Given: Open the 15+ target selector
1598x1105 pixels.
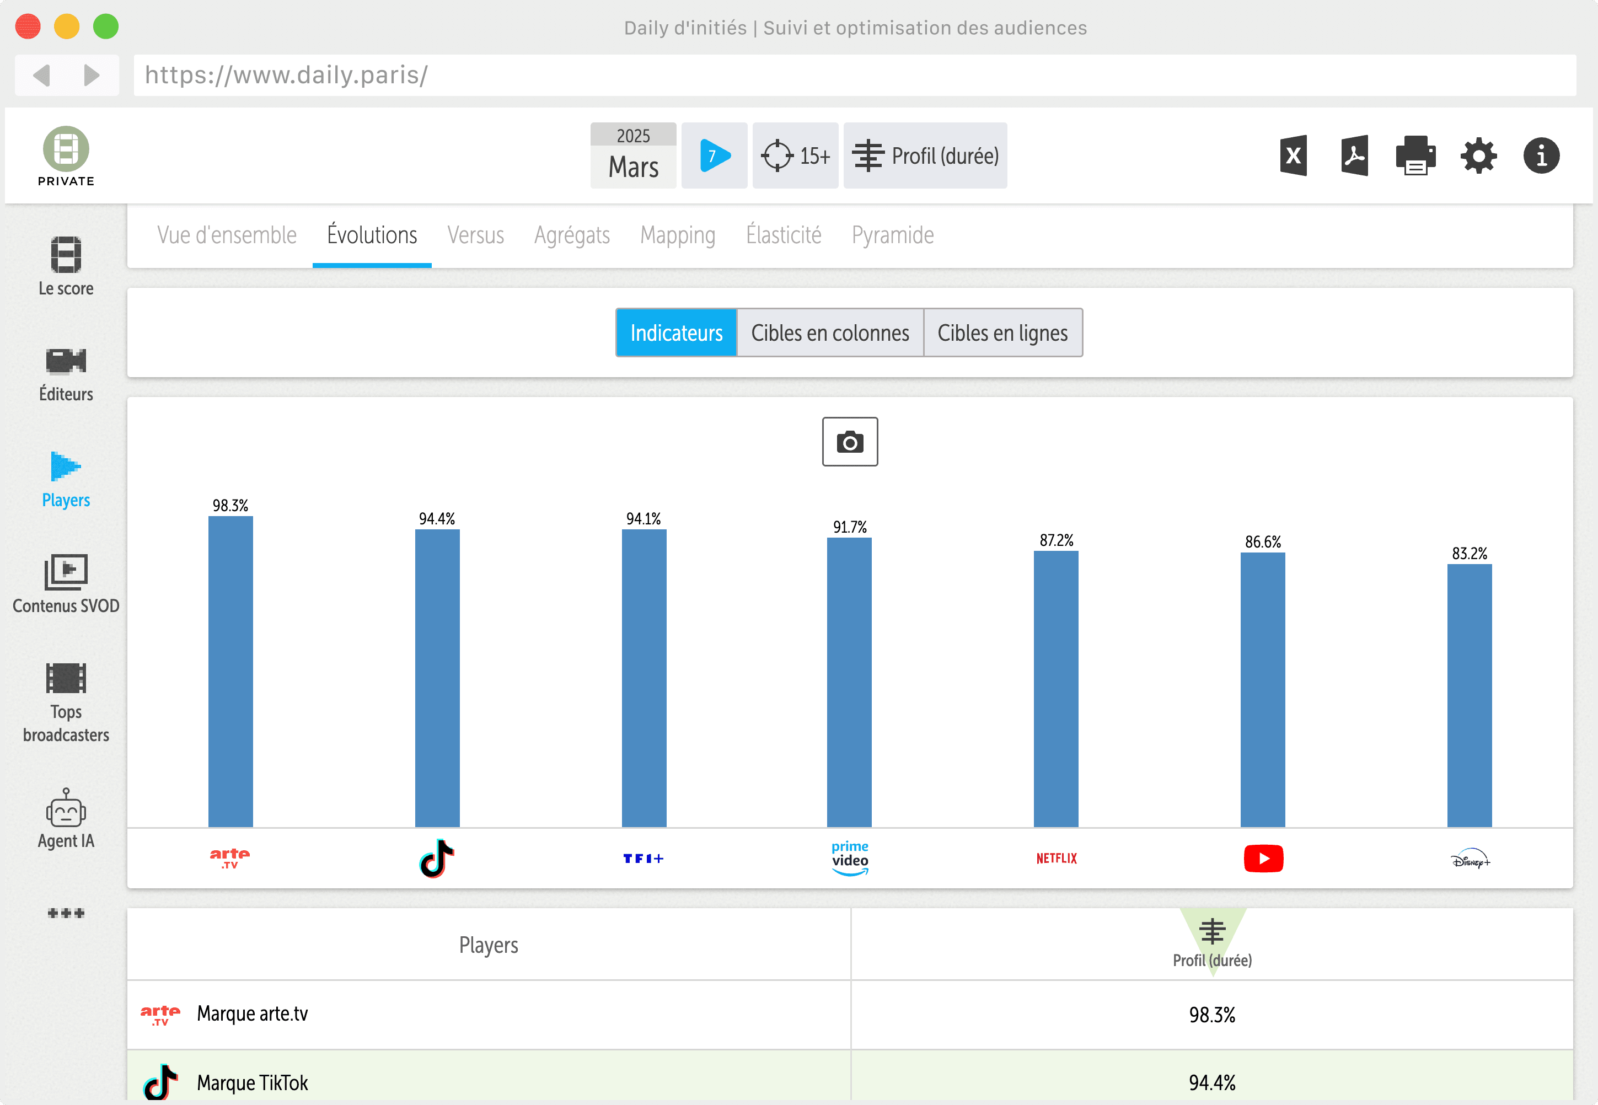Looking at the screenshot, I should tap(795, 156).
